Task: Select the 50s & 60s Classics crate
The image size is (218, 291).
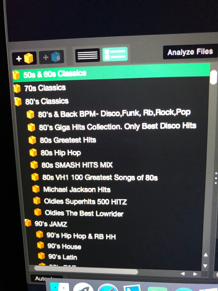Action: click(x=111, y=73)
